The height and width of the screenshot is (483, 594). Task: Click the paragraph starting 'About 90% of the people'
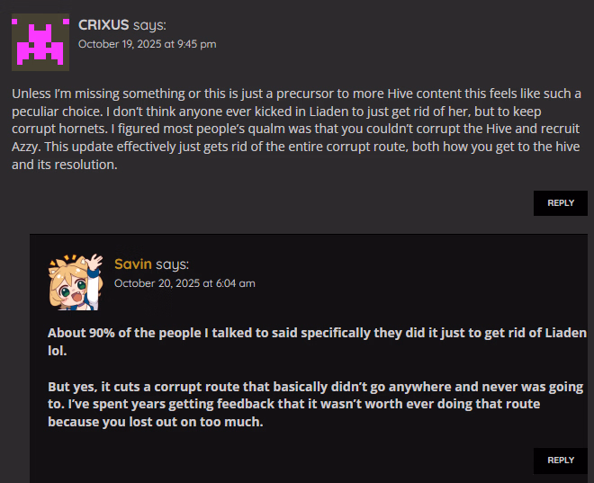[315, 342]
